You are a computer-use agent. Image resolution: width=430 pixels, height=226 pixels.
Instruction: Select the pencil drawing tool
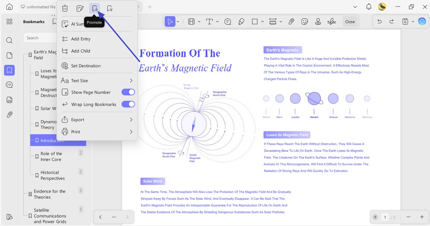(241, 21)
